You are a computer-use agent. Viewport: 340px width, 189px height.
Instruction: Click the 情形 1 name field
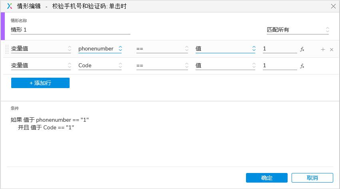70,30
